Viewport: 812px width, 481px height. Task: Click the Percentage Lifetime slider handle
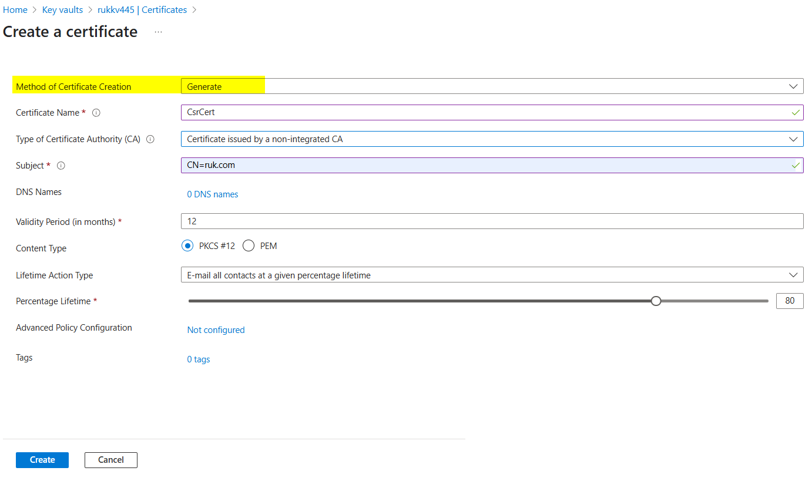click(x=656, y=301)
